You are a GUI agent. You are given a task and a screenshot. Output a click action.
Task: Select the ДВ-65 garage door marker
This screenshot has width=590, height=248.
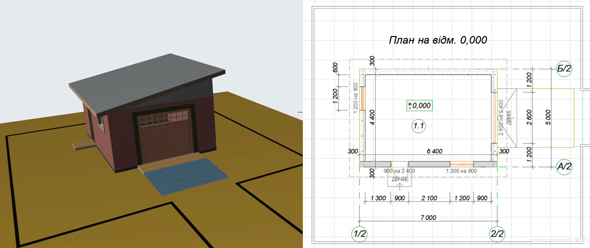(x=509, y=118)
